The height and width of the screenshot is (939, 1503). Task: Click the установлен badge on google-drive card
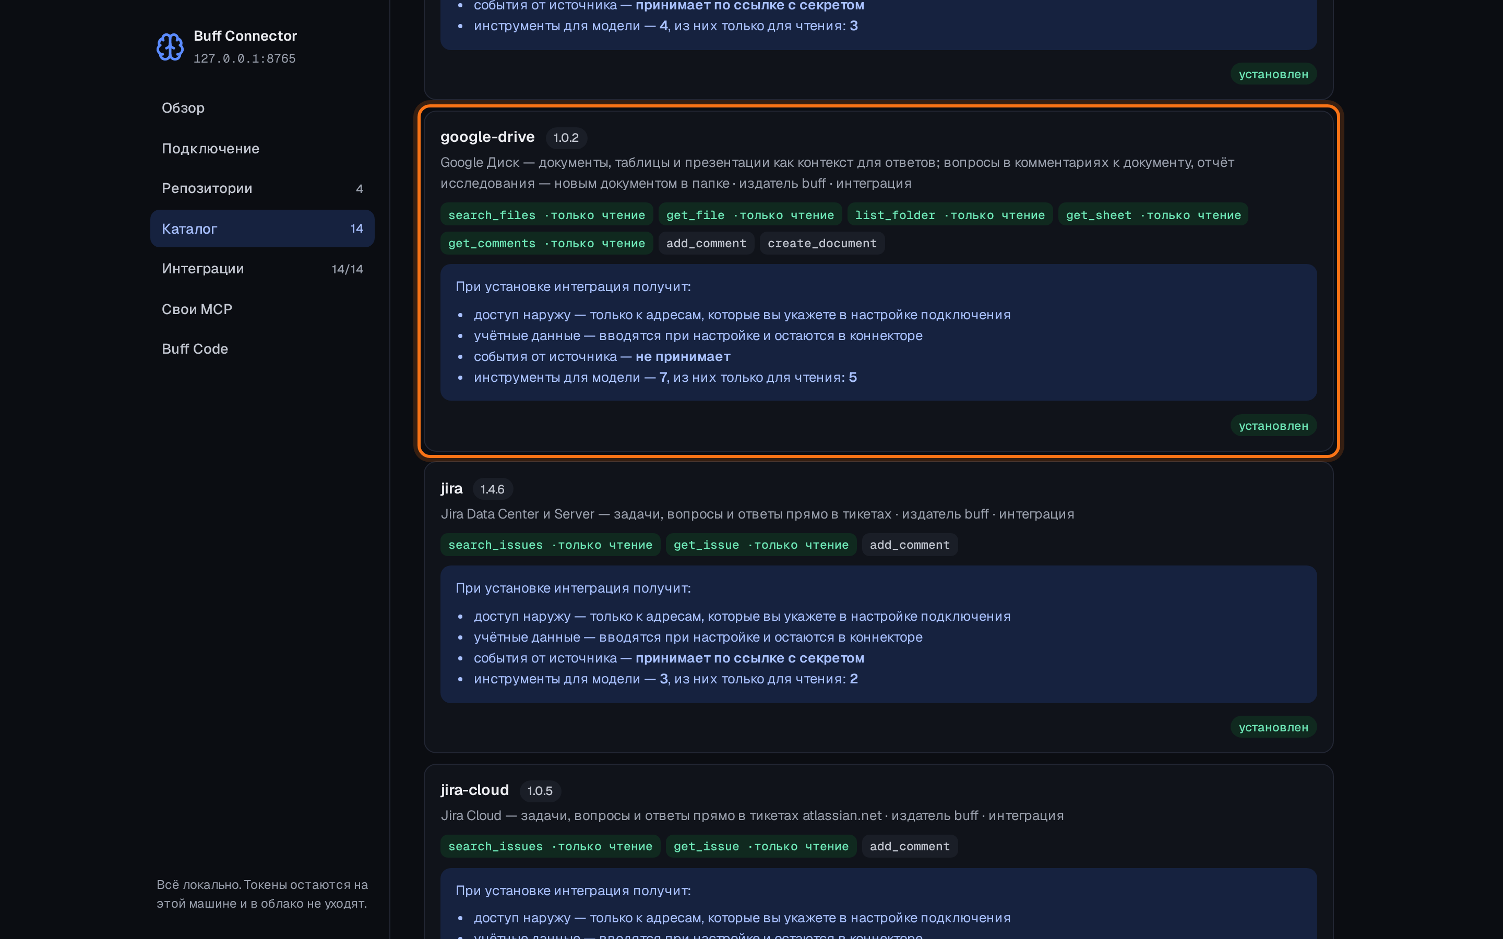1273,425
